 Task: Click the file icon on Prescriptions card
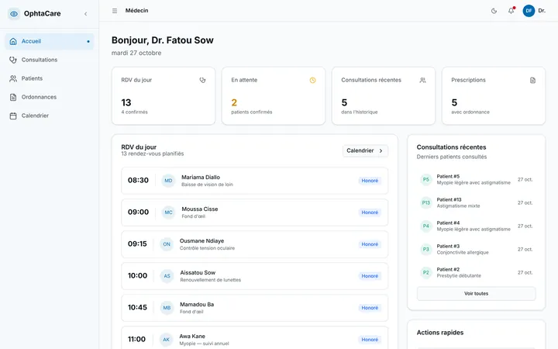532,80
